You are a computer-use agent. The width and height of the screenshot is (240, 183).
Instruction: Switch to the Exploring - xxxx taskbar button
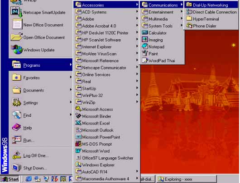(187, 179)
